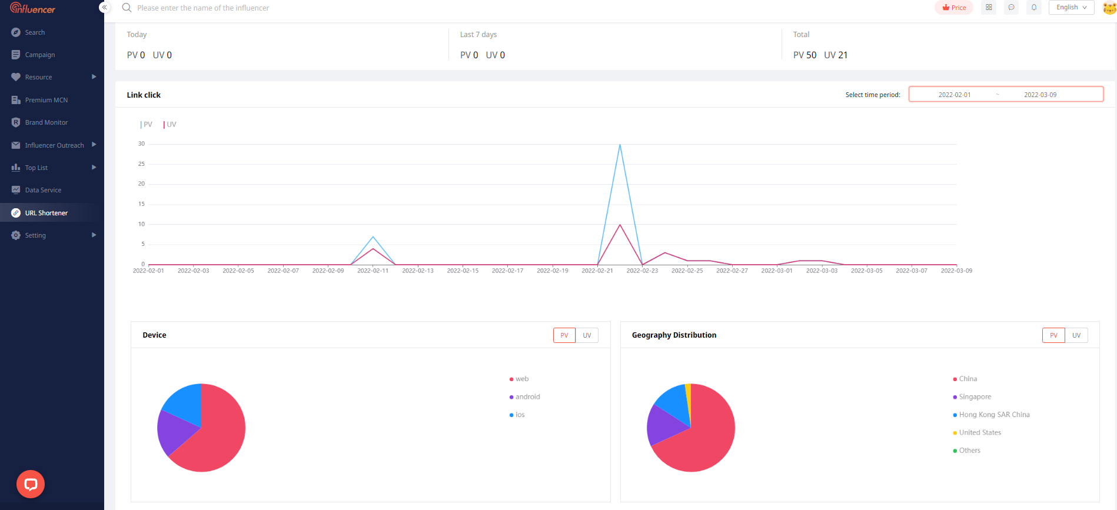Toggle the China legend entry
Image resolution: width=1117 pixels, height=510 pixels.
tap(965, 379)
